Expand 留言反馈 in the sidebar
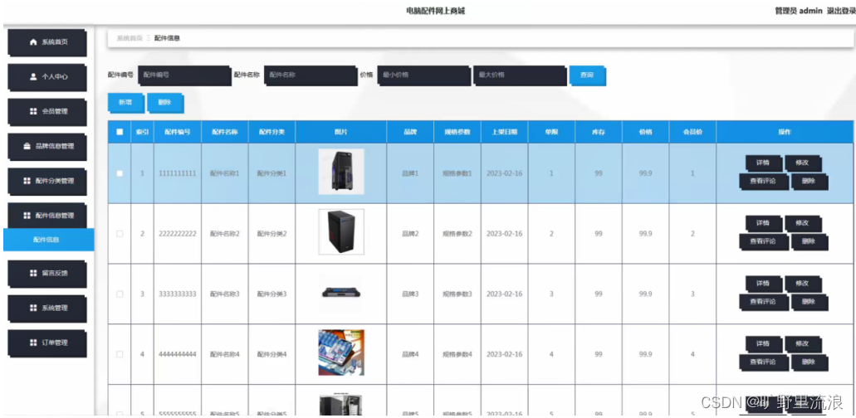This screenshot has width=856, height=418. pos(47,273)
